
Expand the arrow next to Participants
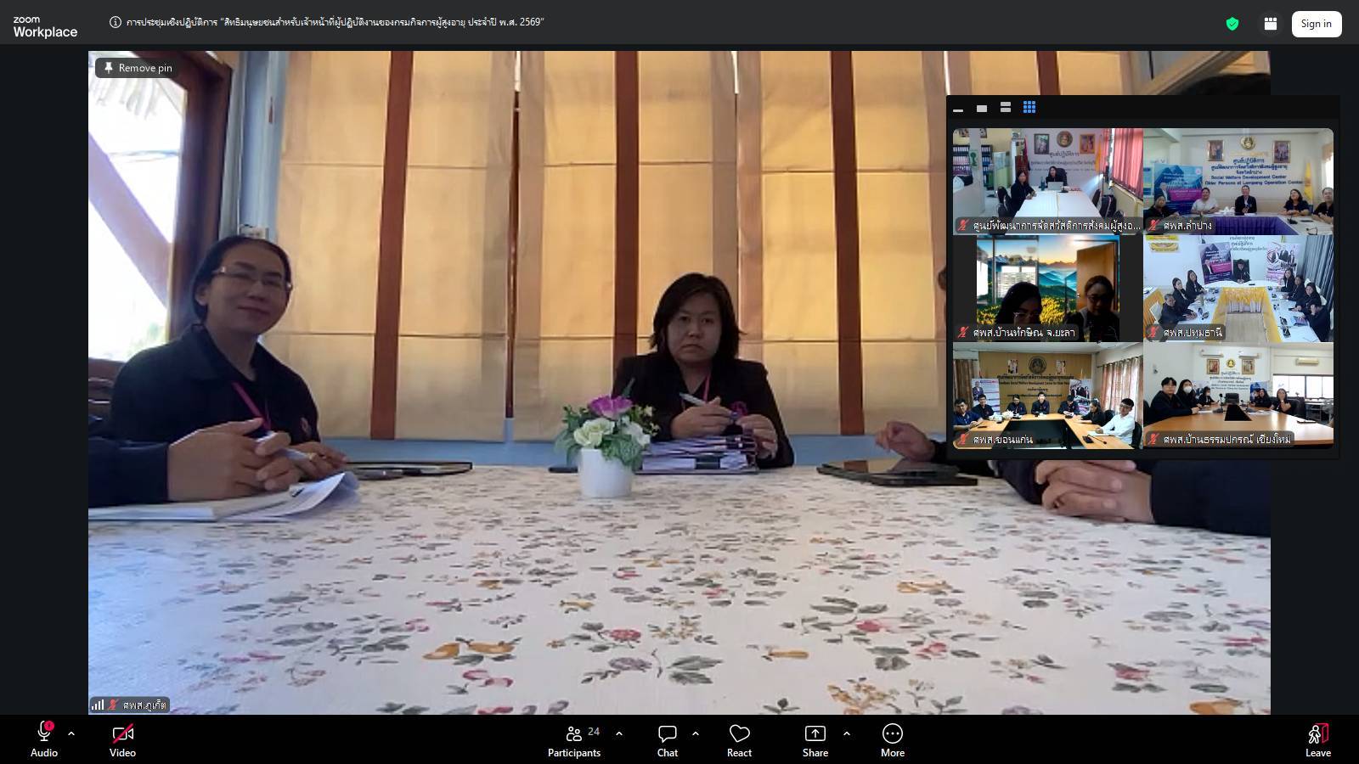coord(619,733)
